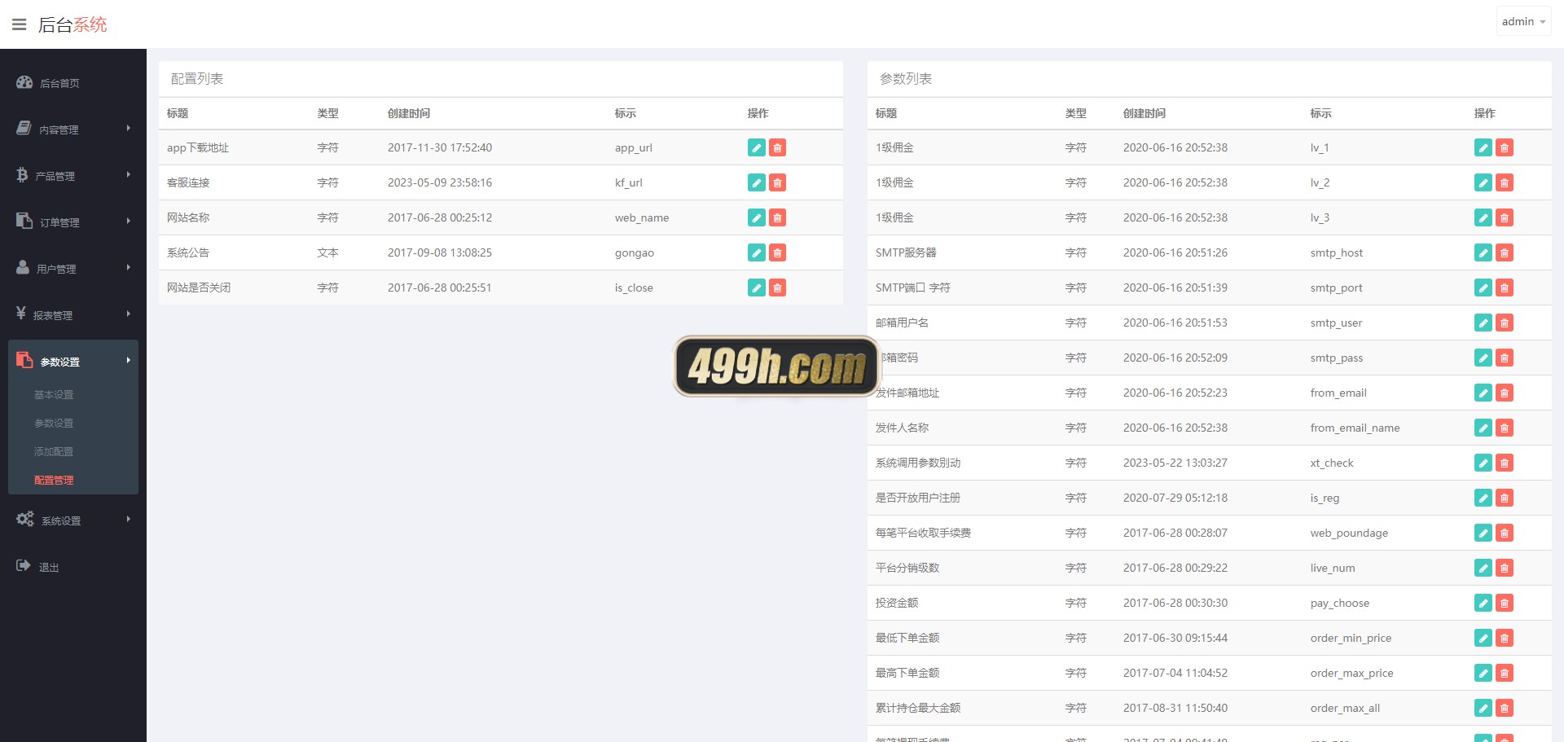Delete the 客服连接 config row
1564x742 pixels.
[x=778, y=182]
